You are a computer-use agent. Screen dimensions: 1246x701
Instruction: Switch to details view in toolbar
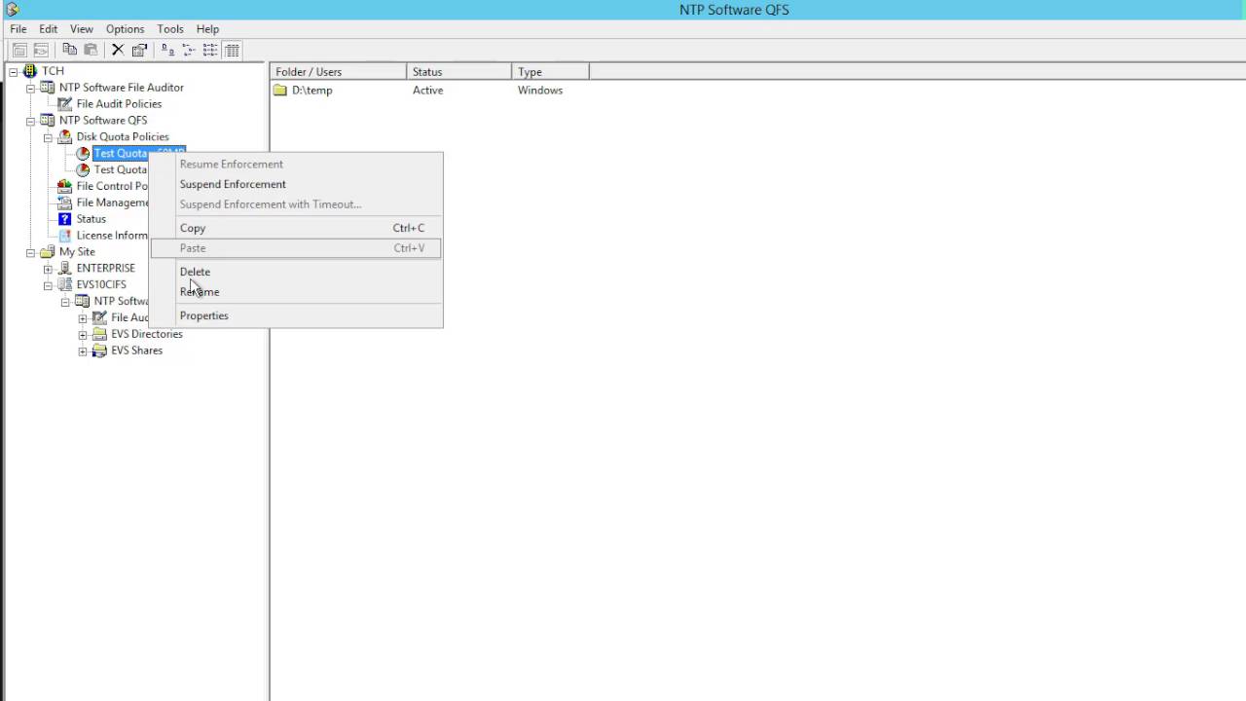click(232, 50)
